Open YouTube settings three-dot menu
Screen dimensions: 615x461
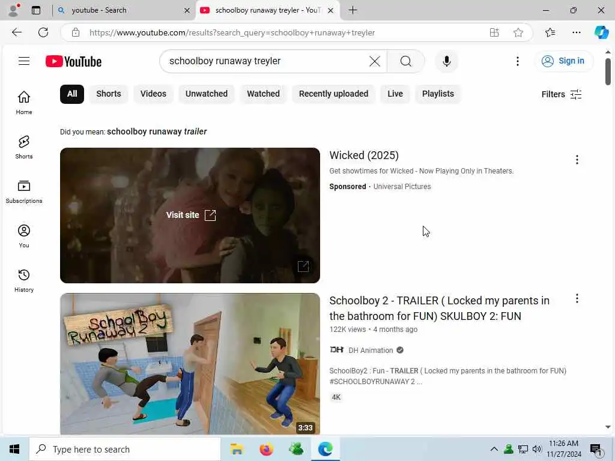[x=518, y=61]
